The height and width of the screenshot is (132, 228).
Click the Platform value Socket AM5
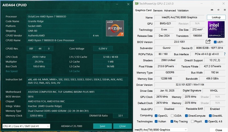[64, 26]
